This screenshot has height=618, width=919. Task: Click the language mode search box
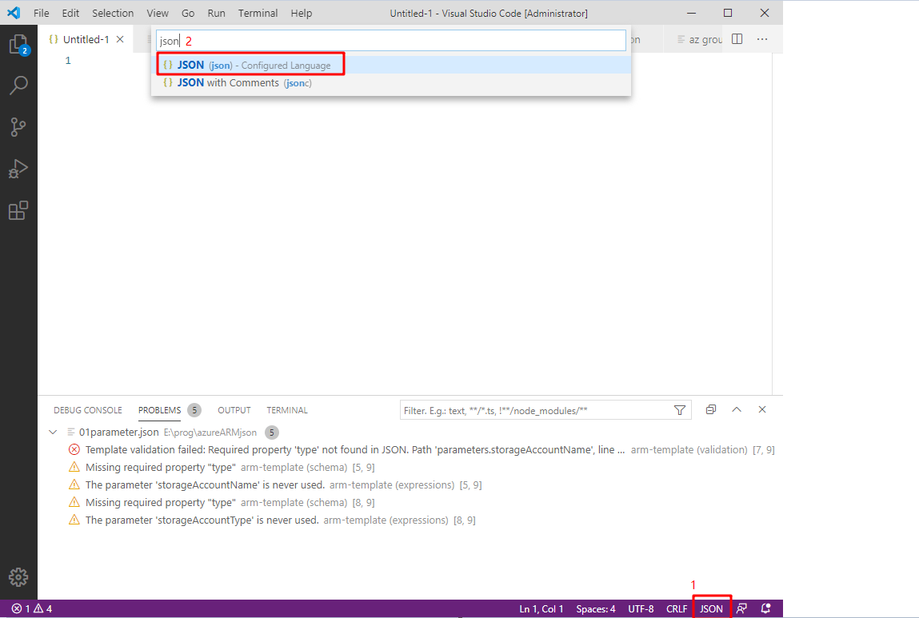[391, 41]
